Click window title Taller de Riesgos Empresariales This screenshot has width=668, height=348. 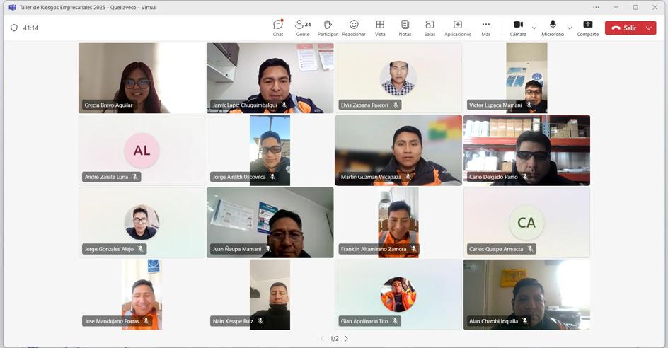point(88,7)
